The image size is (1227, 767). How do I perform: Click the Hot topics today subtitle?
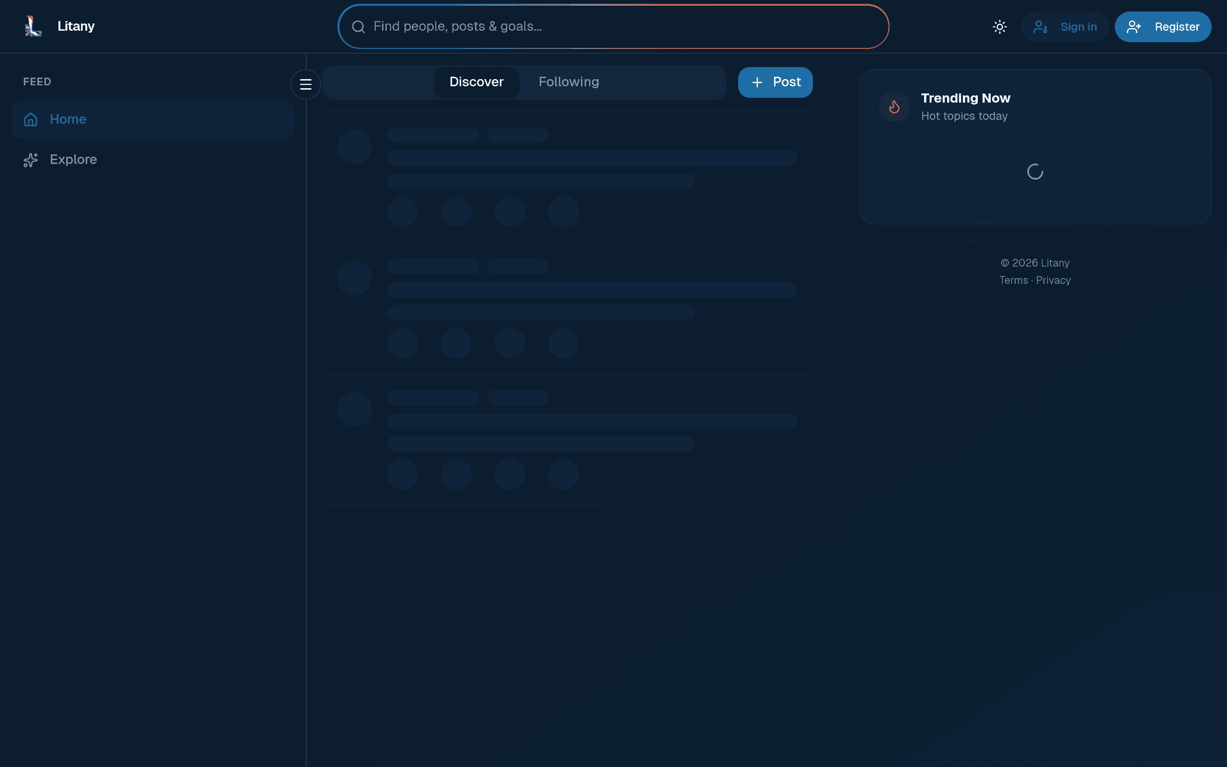click(x=964, y=116)
